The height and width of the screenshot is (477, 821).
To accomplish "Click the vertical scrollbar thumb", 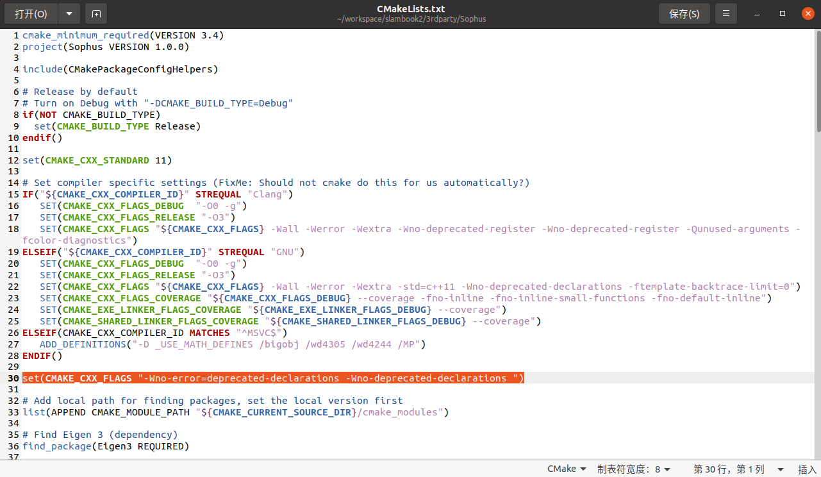I will [x=817, y=81].
